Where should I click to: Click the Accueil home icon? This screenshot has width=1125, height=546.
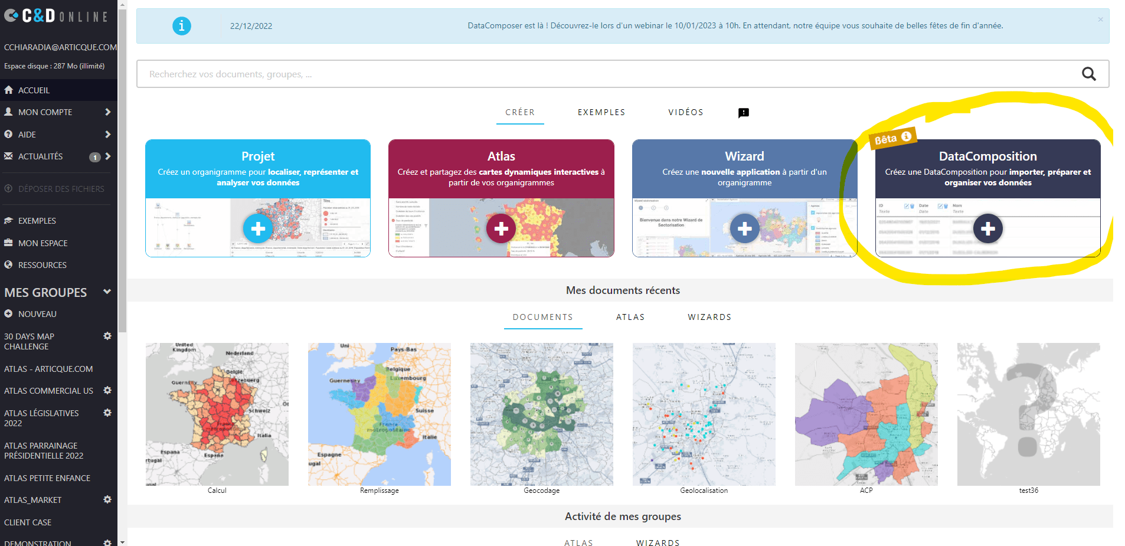point(9,90)
